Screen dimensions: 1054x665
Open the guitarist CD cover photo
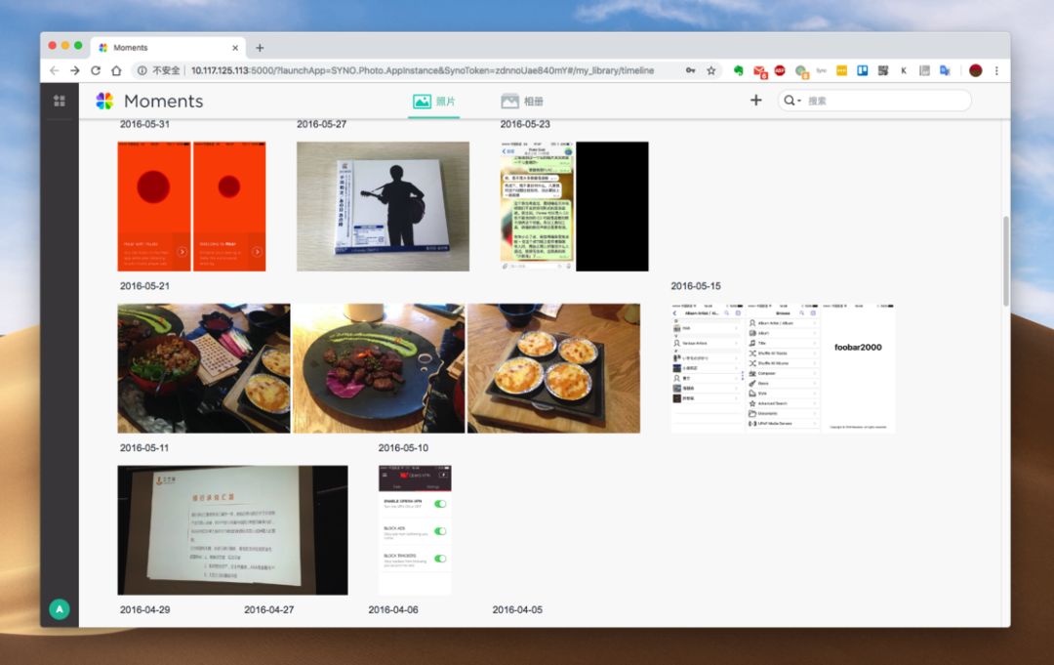pyautogui.click(x=384, y=206)
